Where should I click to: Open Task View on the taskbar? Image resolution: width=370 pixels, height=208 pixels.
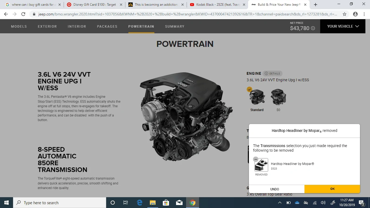[x=126, y=203]
